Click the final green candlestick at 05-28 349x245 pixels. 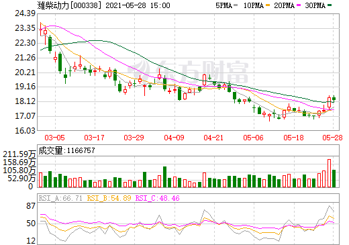334,99
